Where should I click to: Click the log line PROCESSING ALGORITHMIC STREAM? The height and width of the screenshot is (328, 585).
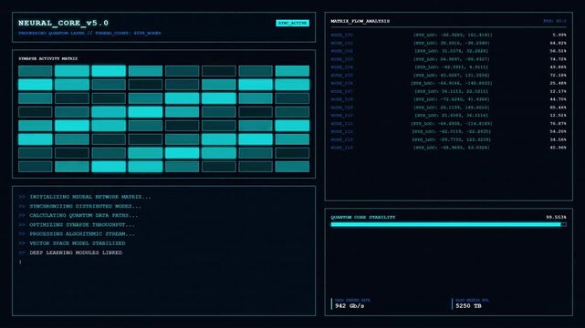point(77,234)
